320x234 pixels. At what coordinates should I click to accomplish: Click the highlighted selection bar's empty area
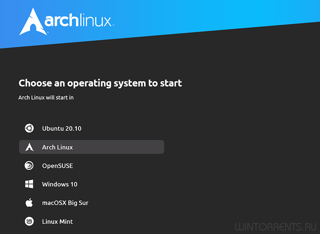[x=123, y=147]
